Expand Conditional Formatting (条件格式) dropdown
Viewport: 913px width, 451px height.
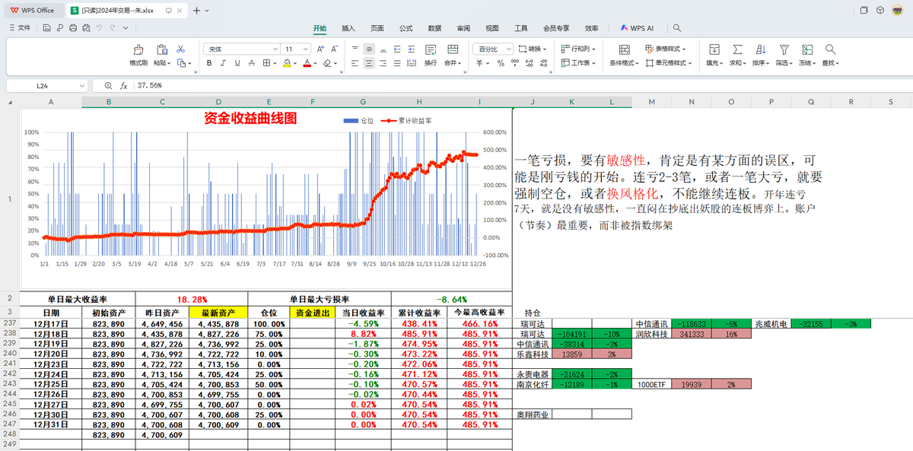tap(624, 63)
